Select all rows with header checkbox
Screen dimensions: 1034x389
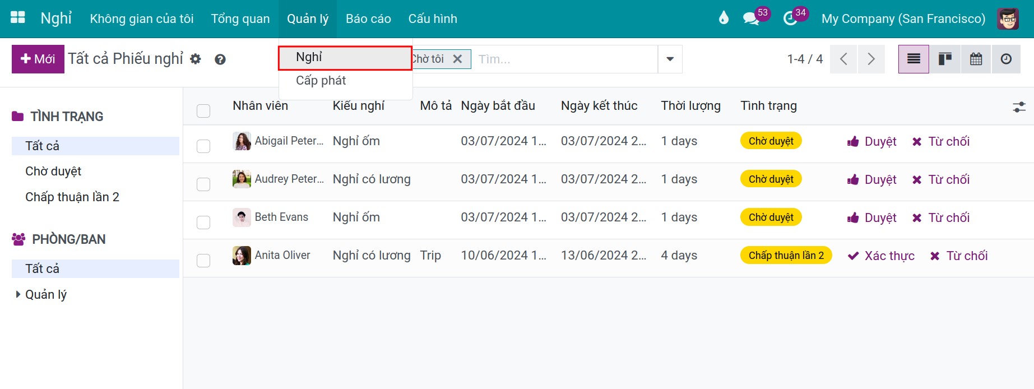[203, 111]
